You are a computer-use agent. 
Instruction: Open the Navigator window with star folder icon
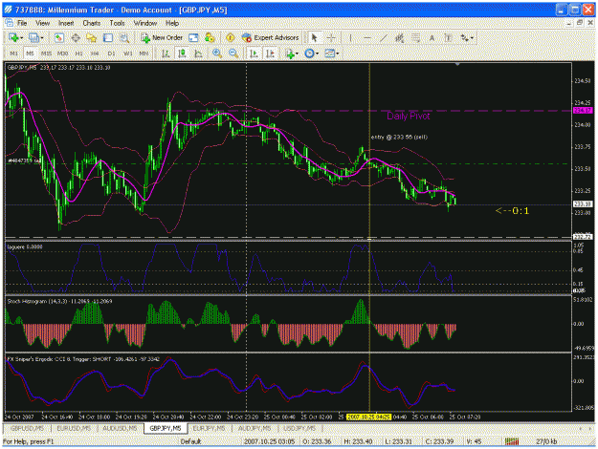[91, 37]
